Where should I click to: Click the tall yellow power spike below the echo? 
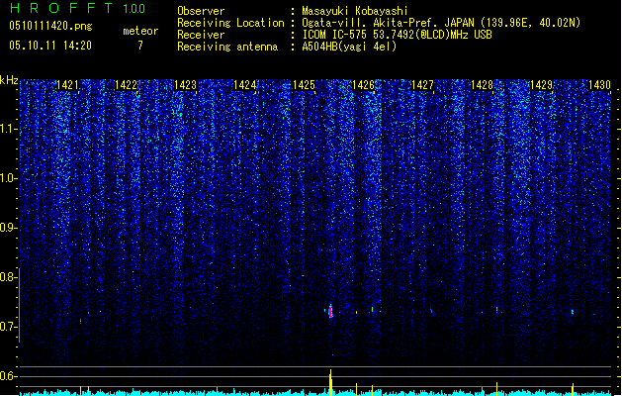click(330, 382)
